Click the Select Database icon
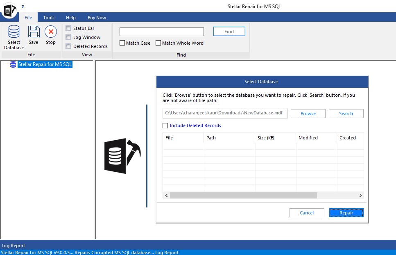Screen dimensions: 396x255 14,32
